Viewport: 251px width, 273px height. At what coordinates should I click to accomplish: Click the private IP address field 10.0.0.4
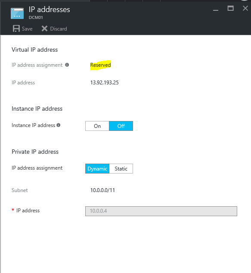(x=161, y=211)
